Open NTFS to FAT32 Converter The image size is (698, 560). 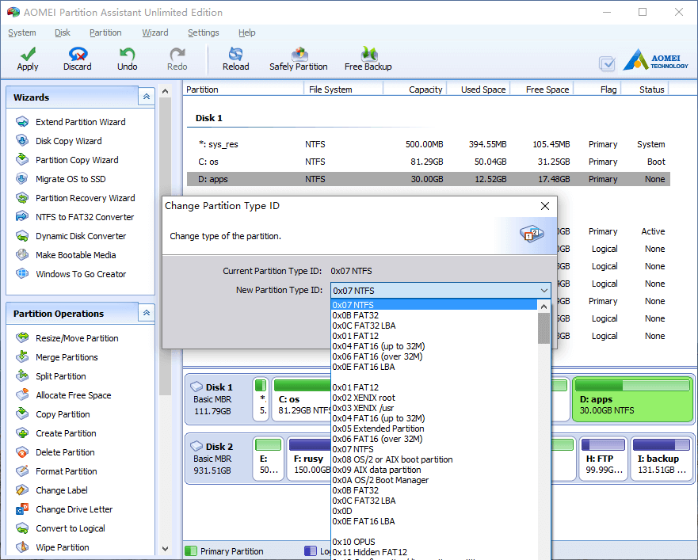(85, 217)
